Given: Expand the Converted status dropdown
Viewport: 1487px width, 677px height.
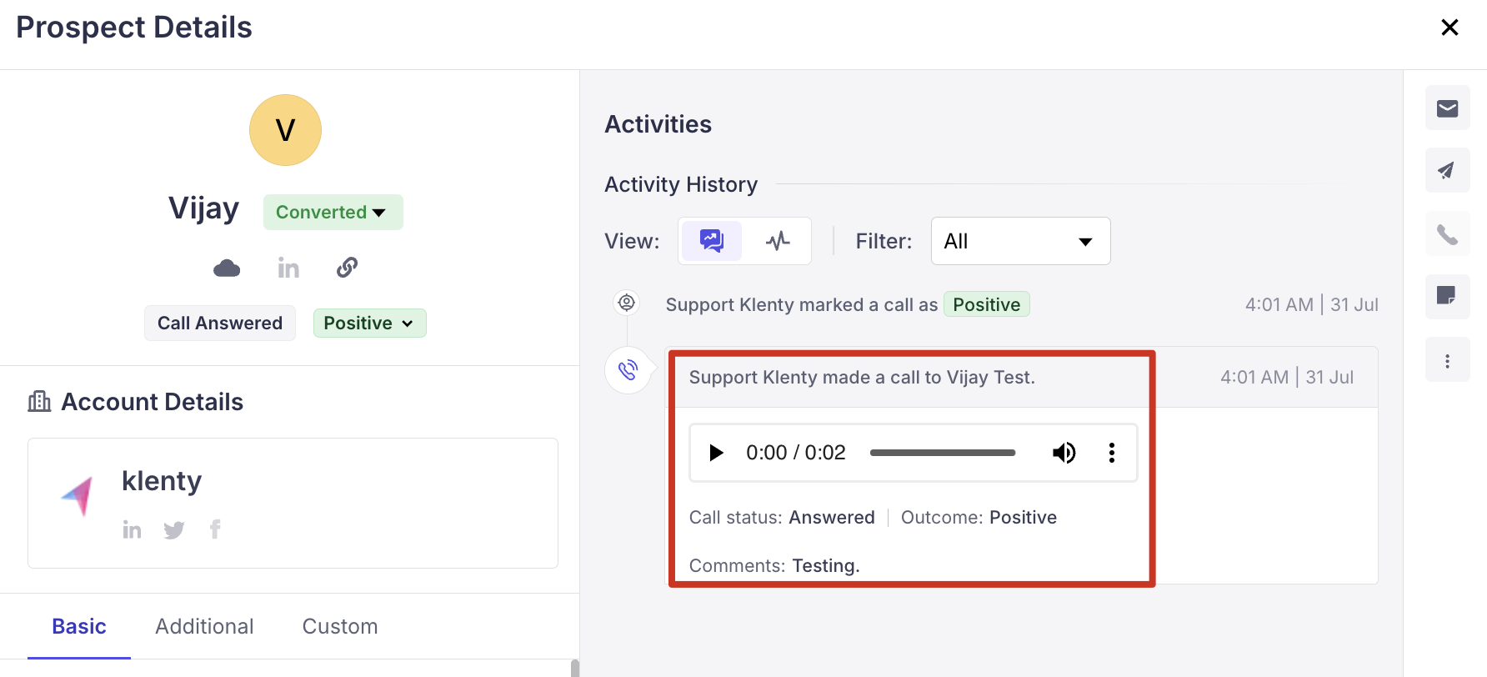Looking at the screenshot, I should coord(333,213).
